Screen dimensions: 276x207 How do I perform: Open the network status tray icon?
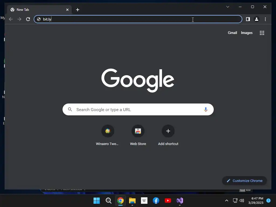pos(235,201)
